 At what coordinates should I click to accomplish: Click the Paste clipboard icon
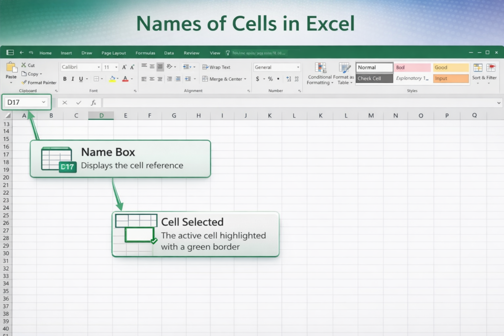11,68
